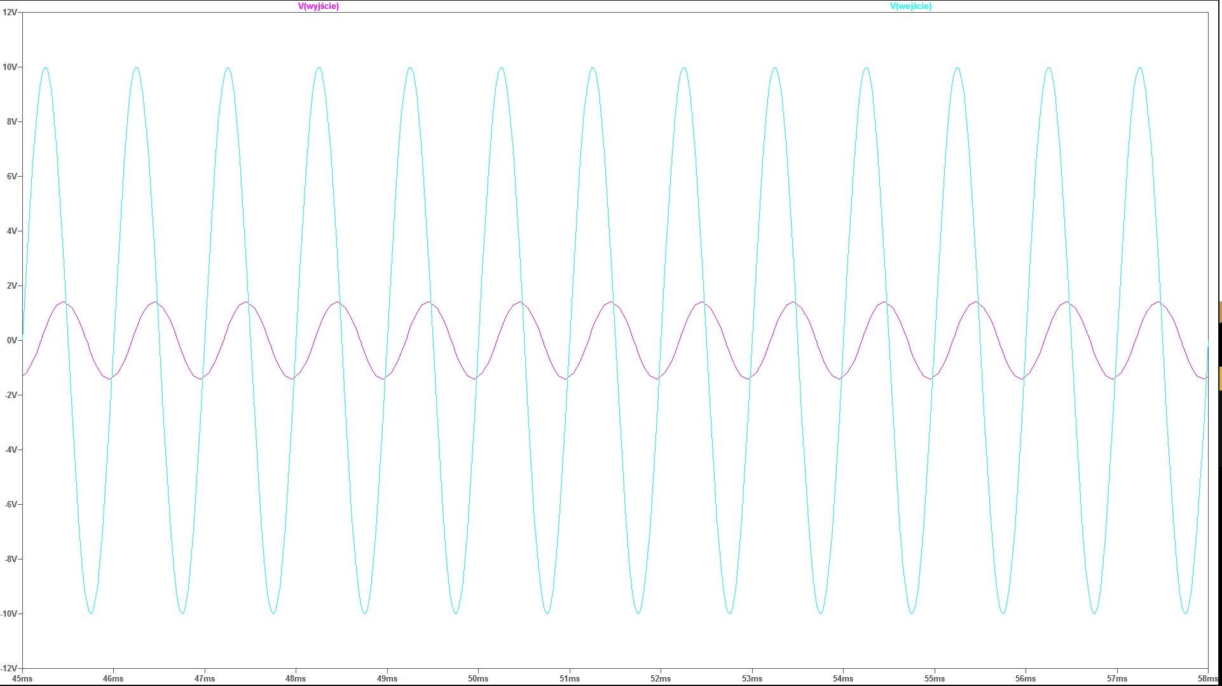Screen dimensions: 1222x686
Task: Click the -6V vertical axis label
Action: point(11,505)
